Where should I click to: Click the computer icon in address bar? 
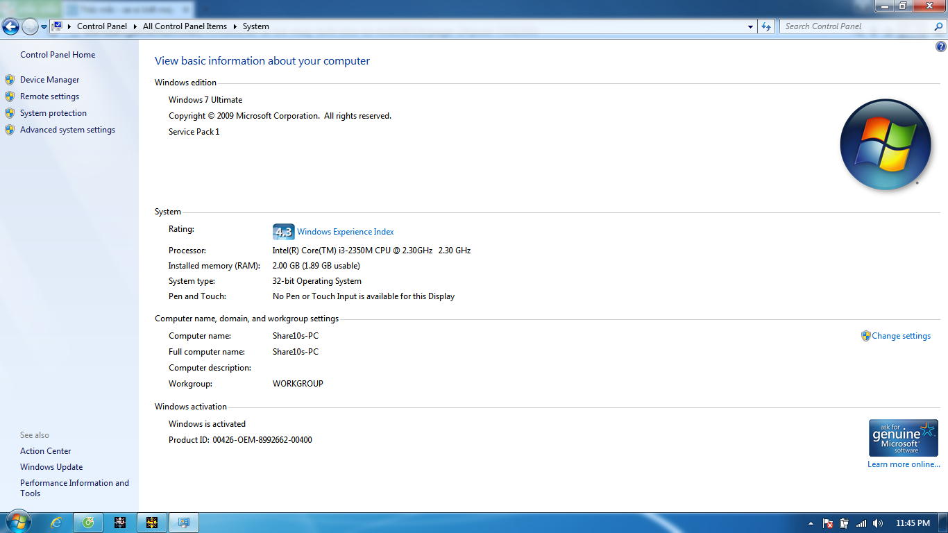point(58,26)
